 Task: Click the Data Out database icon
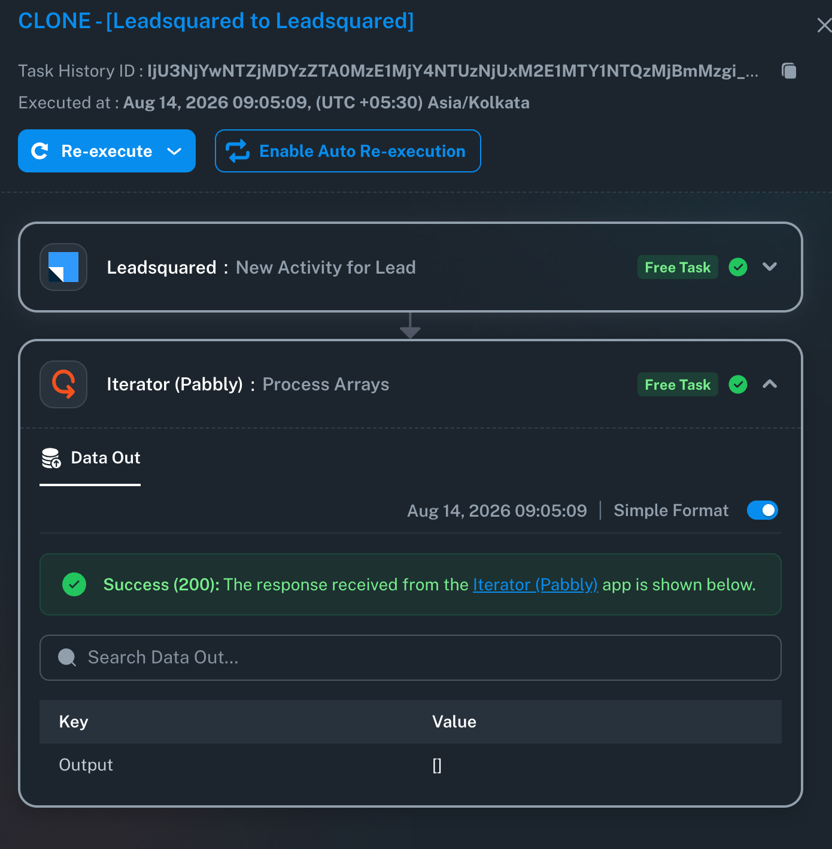[51, 458]
